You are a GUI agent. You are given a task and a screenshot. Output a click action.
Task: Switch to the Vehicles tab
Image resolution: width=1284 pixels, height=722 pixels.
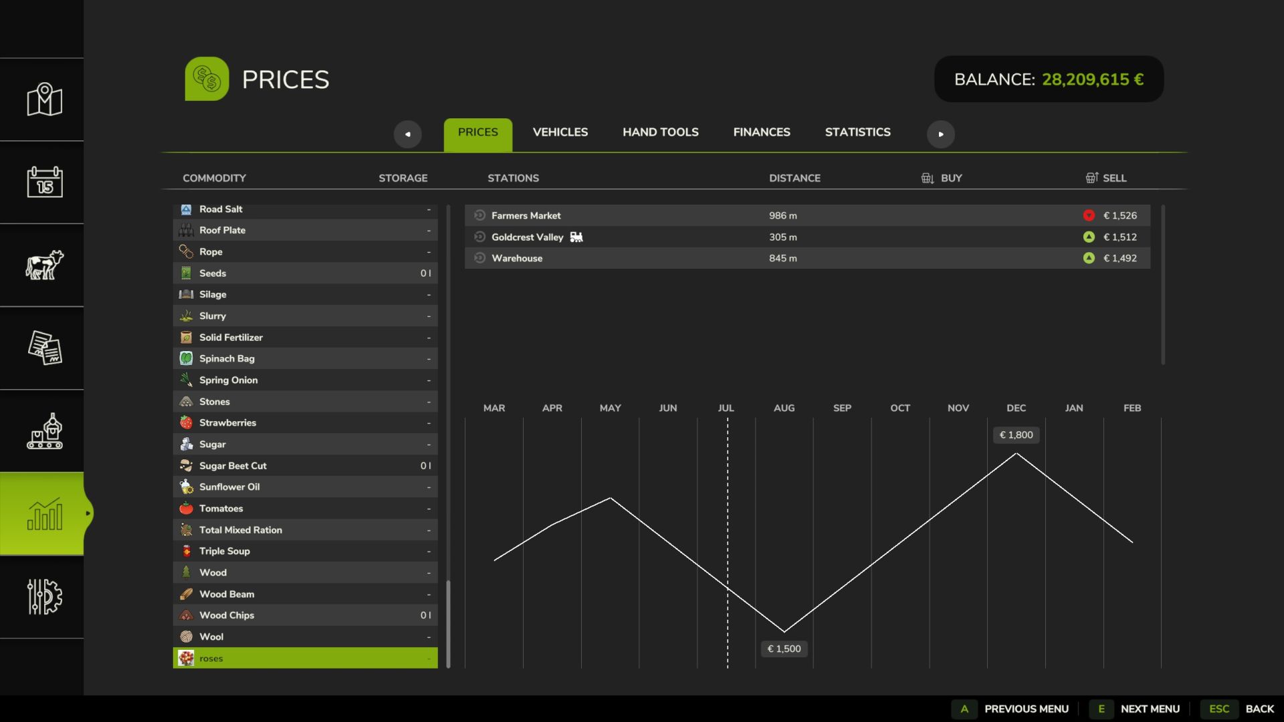(560, 132)
